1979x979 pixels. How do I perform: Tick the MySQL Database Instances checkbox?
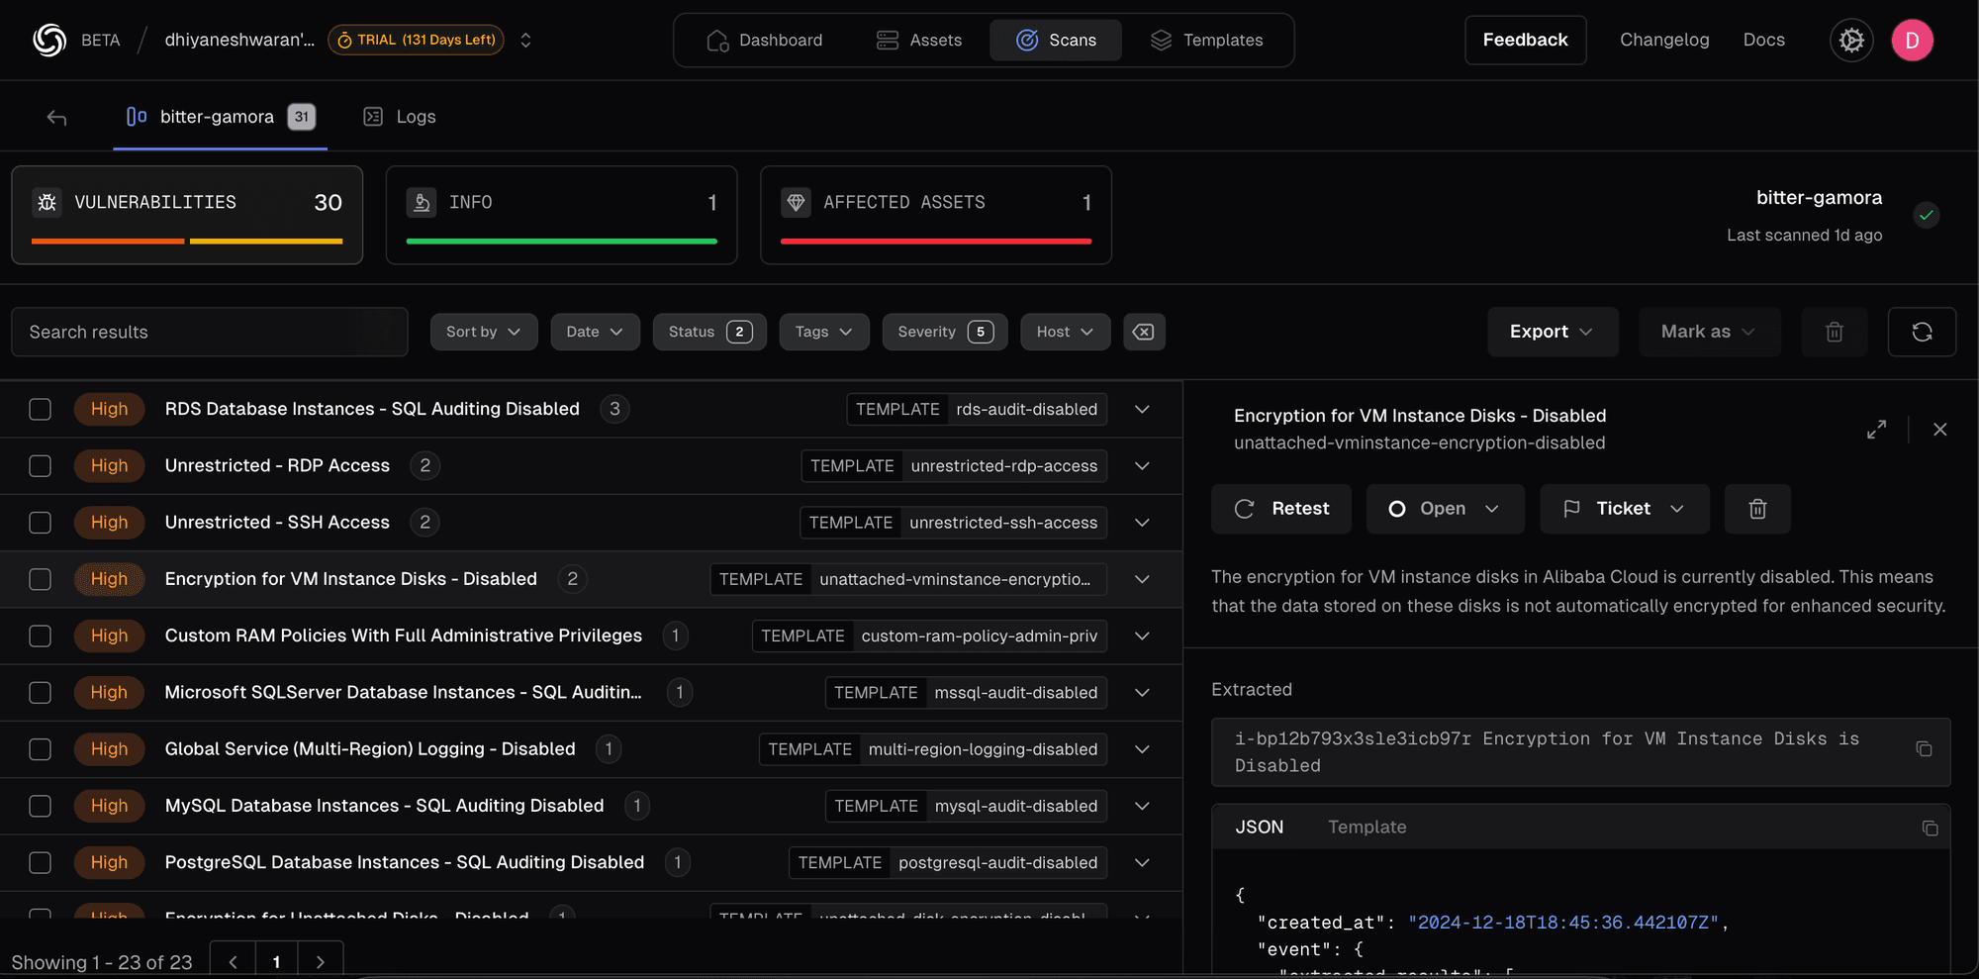point(41,807)
